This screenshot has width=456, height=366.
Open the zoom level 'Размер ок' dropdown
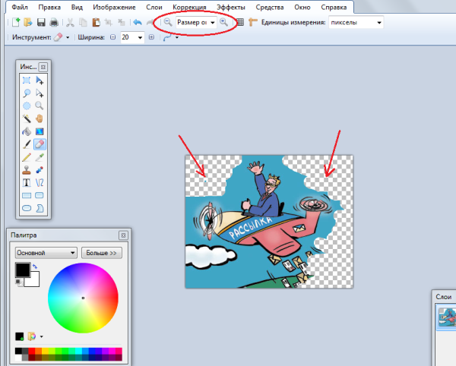tap(213, 23)
